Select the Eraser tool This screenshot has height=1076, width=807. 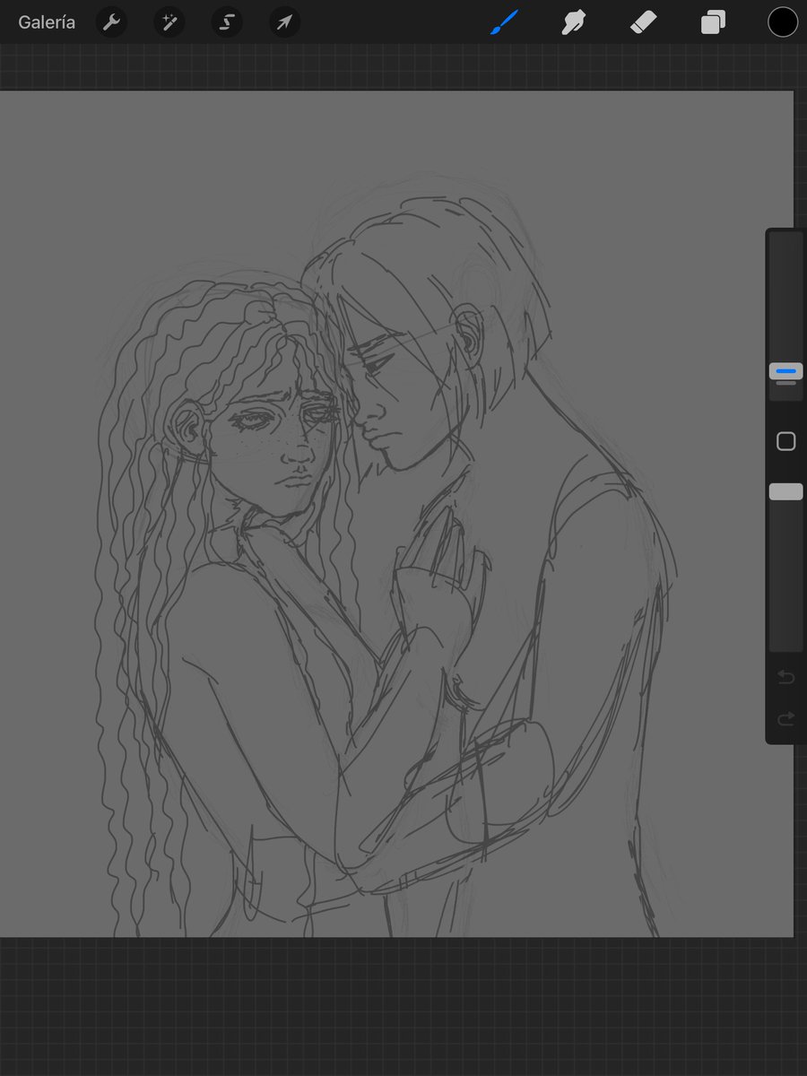(644, 22)
